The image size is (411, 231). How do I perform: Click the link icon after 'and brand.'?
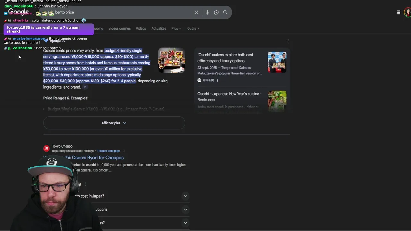pos(85,87)
